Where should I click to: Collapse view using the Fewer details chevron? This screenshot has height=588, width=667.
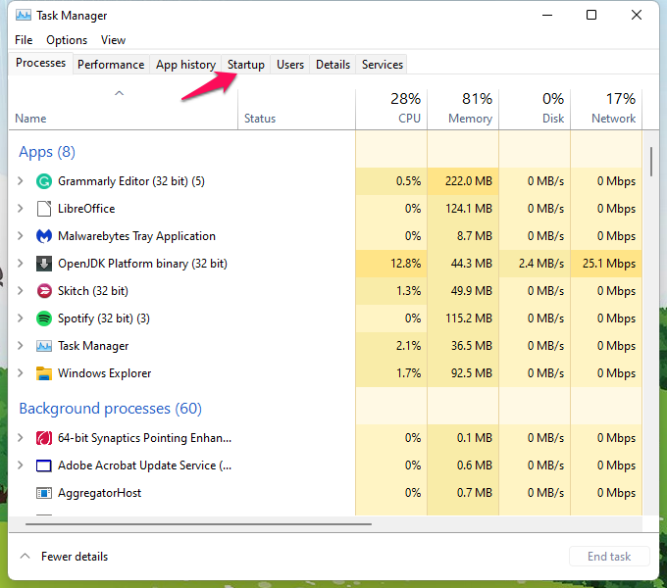[x=26, y=556]
